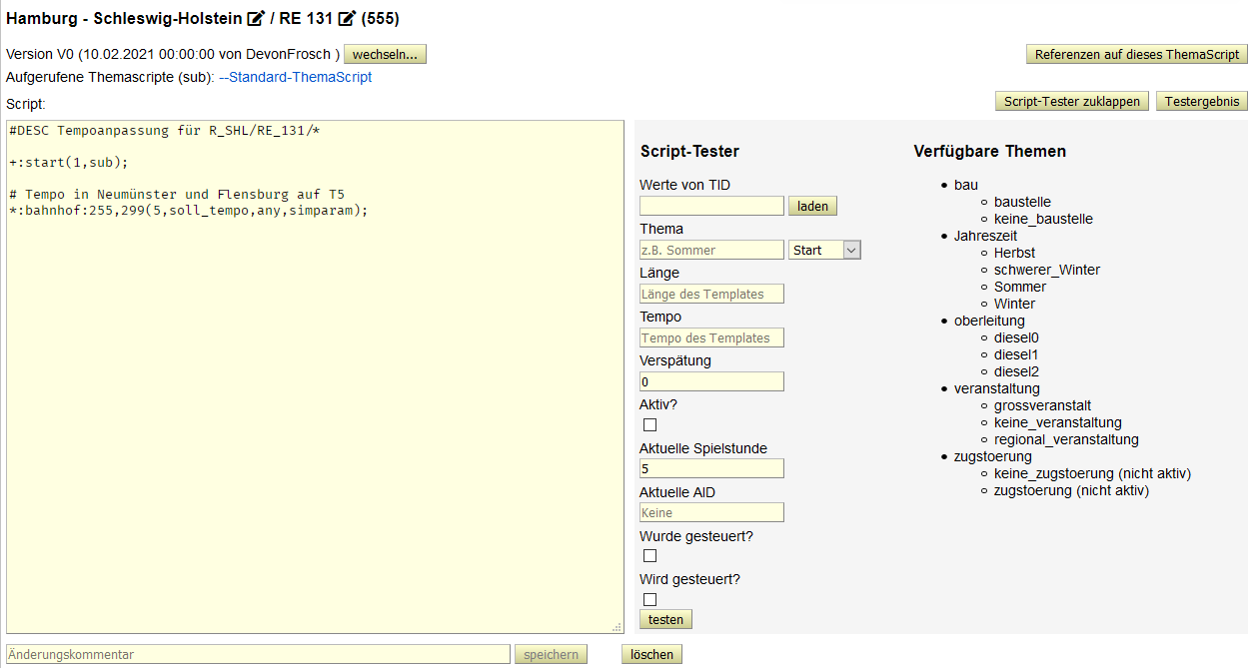1254x668 pixels.
Task: Click Referenzen auf dieses ThemaScript button
Action: tap(1136, 54)
